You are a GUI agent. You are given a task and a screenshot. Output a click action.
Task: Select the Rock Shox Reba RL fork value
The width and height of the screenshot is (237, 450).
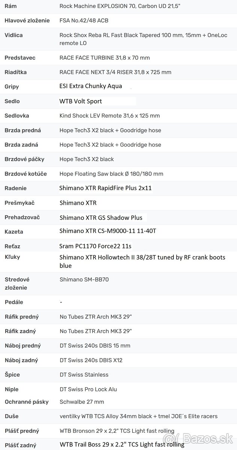coord(135,39)
